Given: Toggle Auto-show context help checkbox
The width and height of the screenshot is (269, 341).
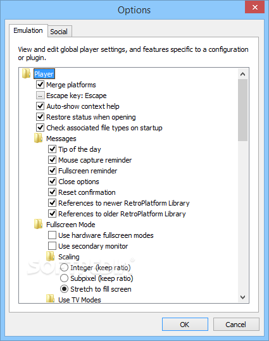Looking at the screenshot, I should point(40,106).
